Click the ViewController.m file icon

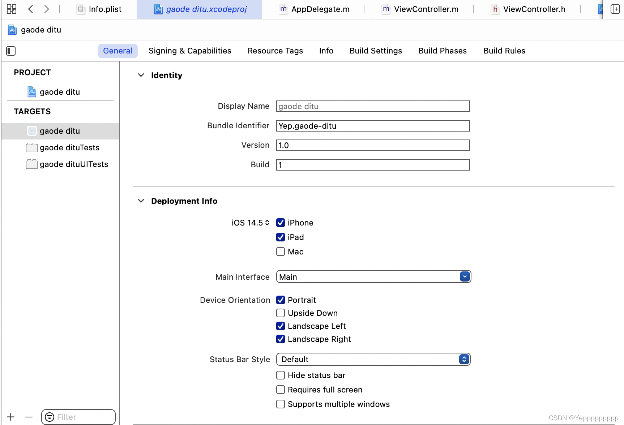point(386,9)
